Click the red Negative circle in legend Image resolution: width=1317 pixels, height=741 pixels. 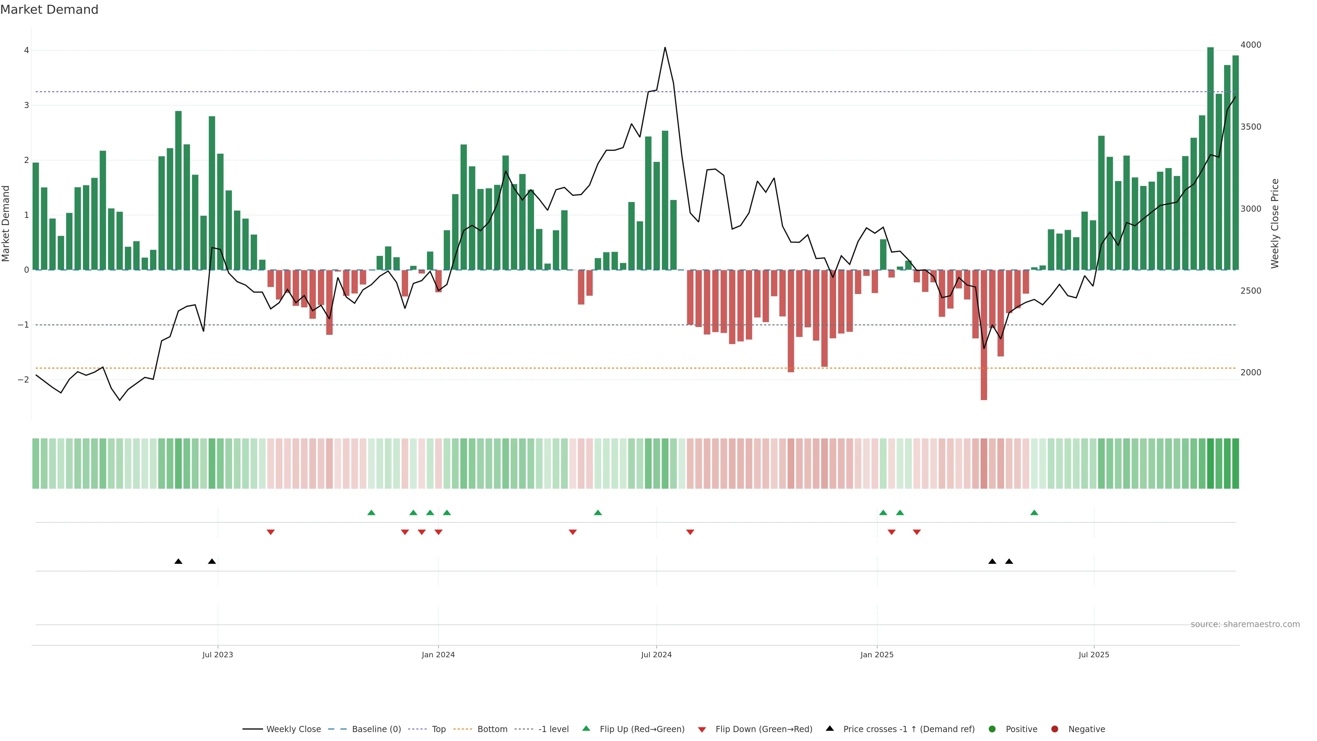point(1054,729)
